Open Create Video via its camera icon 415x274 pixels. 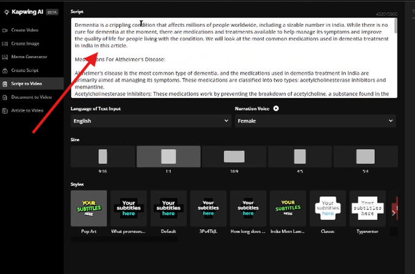click(5, 30)
